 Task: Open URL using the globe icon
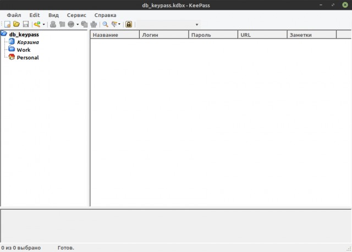[71, 24]
